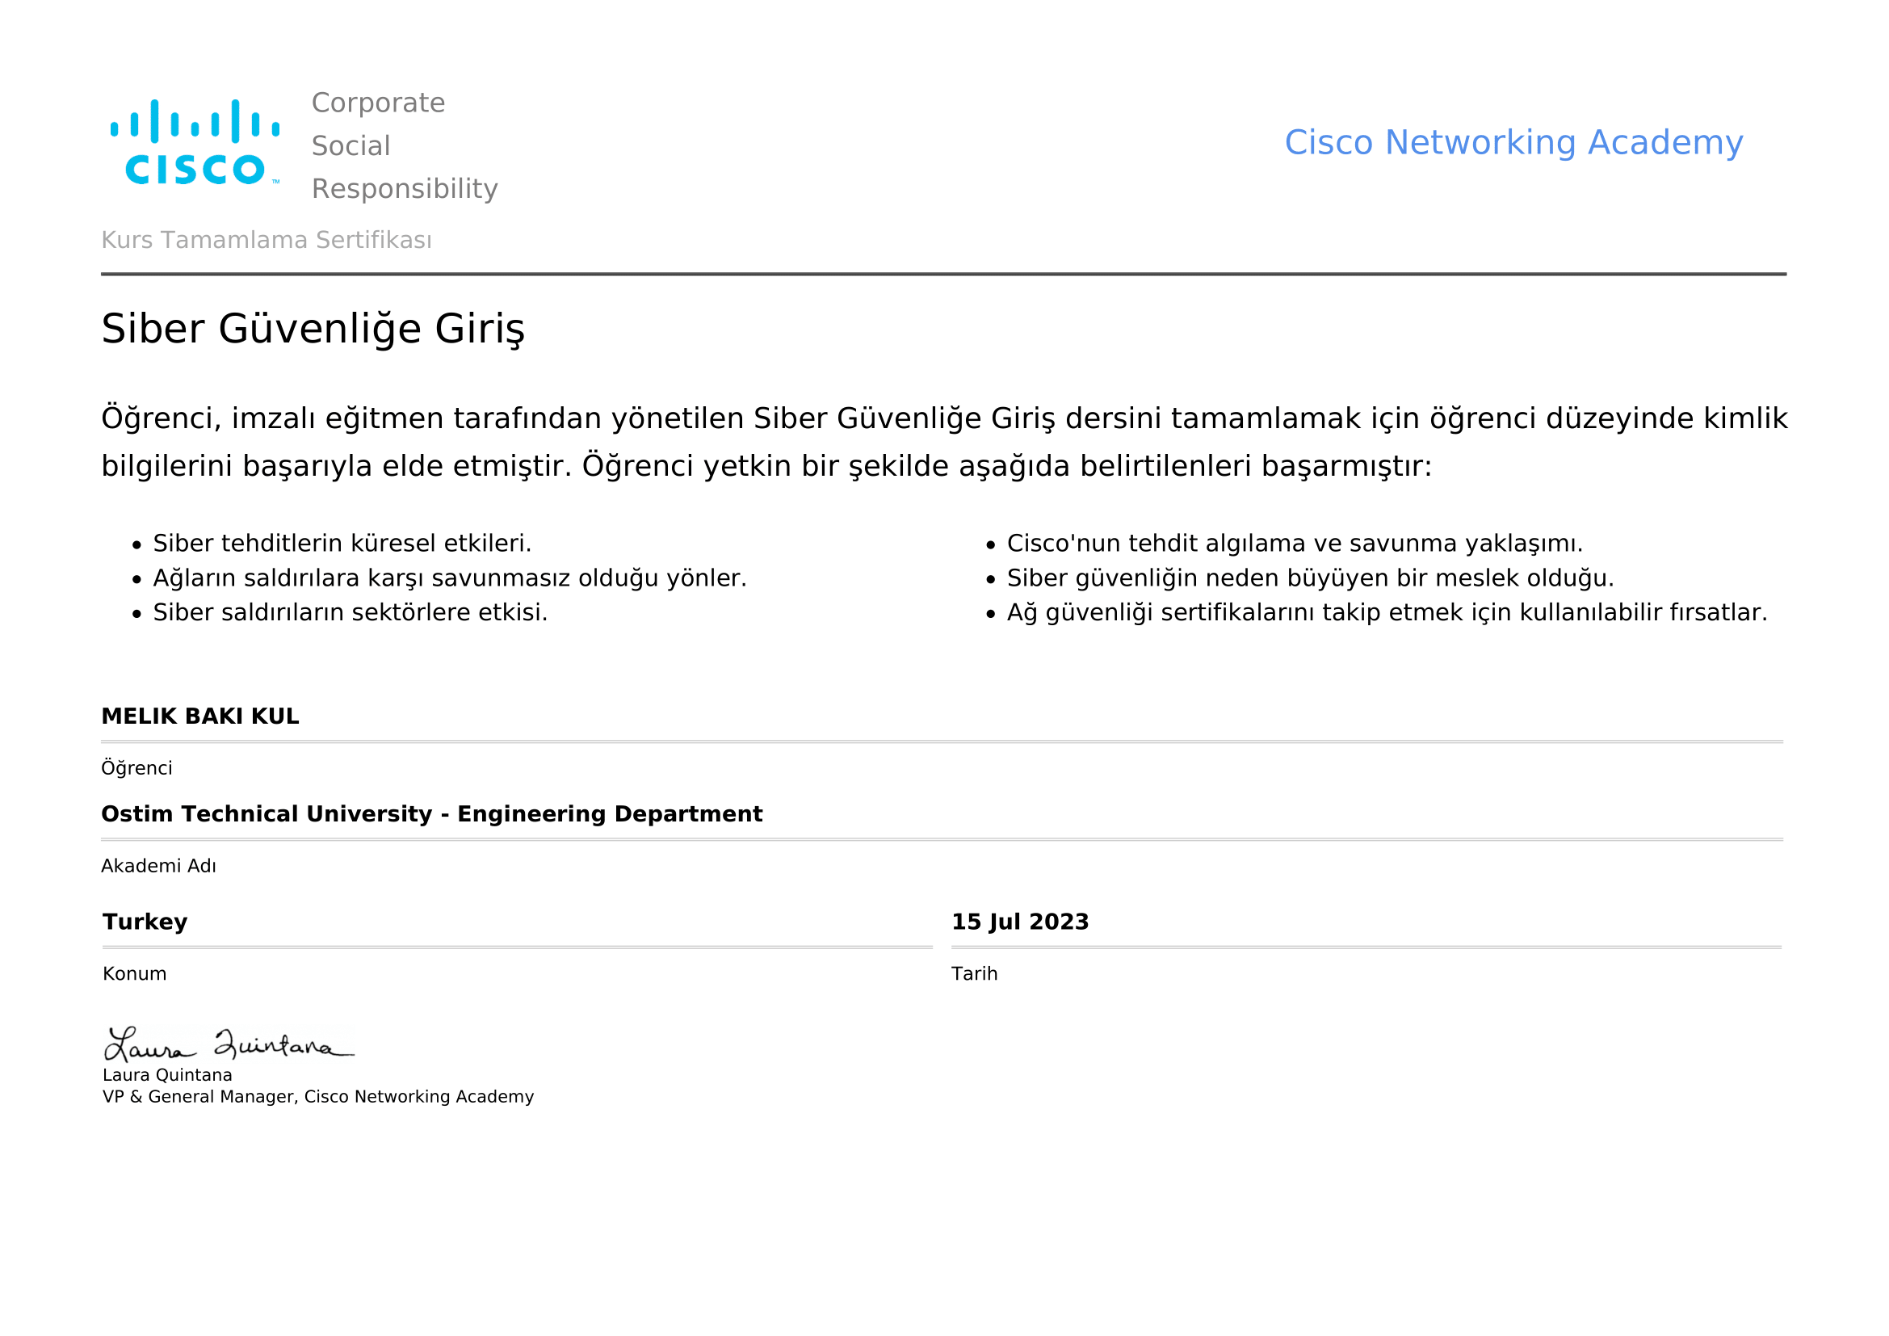
Task: Click the Kurs Tamamlama Sertifikası subtitle
Action: click(266, 240)
